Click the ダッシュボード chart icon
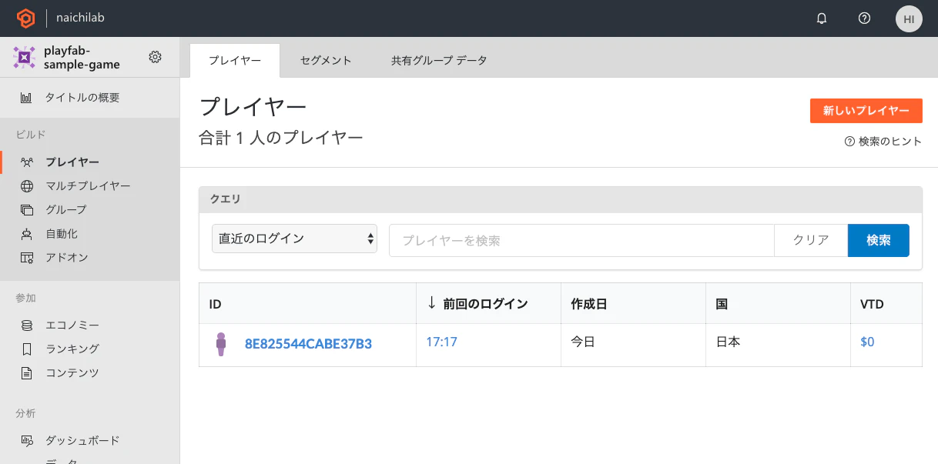This screenshot has width=938, height=464. pos(27,441)
